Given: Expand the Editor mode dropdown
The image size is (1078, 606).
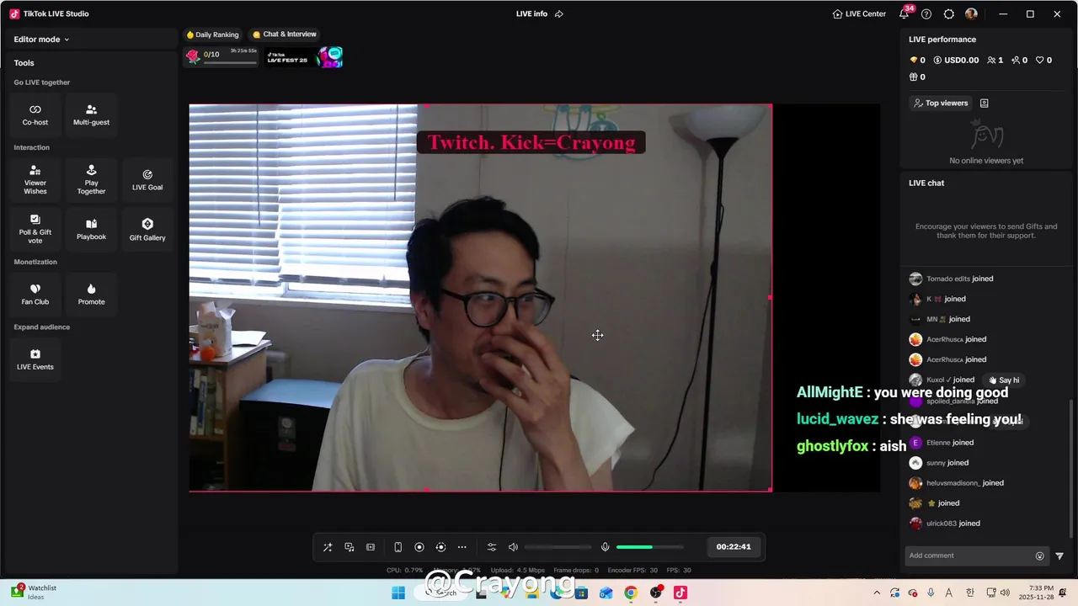Looking at the screenshot, I should coord(41,40).
